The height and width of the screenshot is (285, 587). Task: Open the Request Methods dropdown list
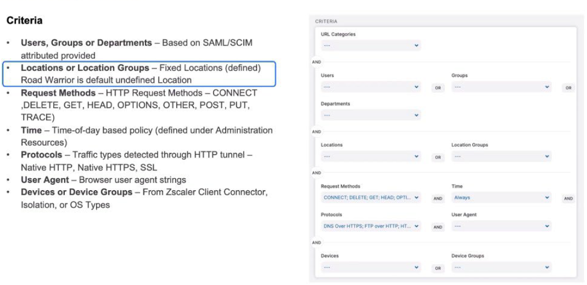[371, 198]
